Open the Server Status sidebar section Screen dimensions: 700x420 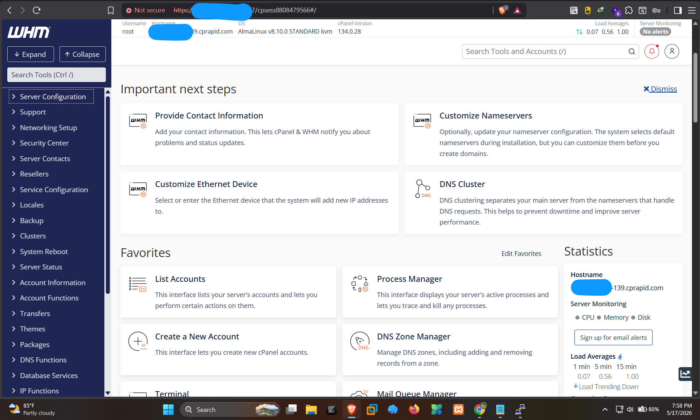pyautogui.click(x=41, y=267)
